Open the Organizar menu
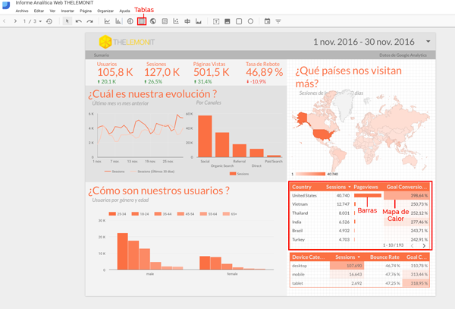Image resolution: width=455 pixels, height=309 pixels. pyautogui.click(x=105, y=11)
